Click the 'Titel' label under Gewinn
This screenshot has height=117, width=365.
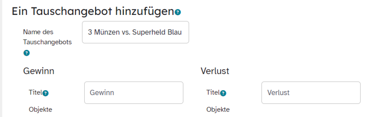35,93
